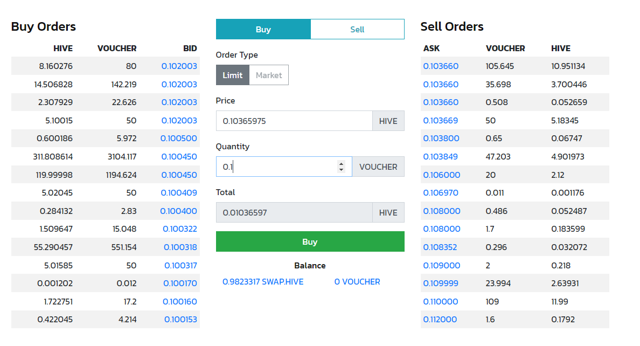
Task: Click ask 0.103660 in the 35.698 row
Action: pyautogui.click(x=441, y=85)
